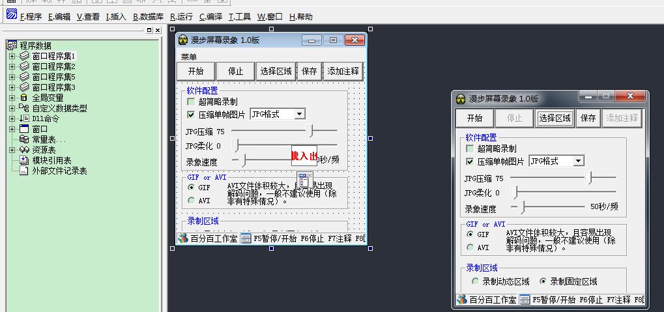
Task: Click the radiation title icon of the designer form
Action: 183,40
